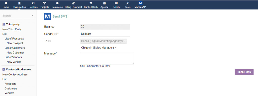Click the Billing | Payment coins icon
The image size is (258, 96).
point(73,3)
